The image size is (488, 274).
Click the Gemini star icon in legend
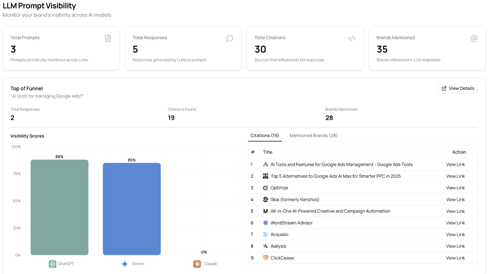point(125,264)
